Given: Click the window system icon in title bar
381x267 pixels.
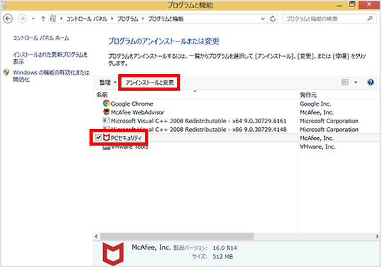Looking at the screenshot, I should pyautogui.click(x=4, y=5).
